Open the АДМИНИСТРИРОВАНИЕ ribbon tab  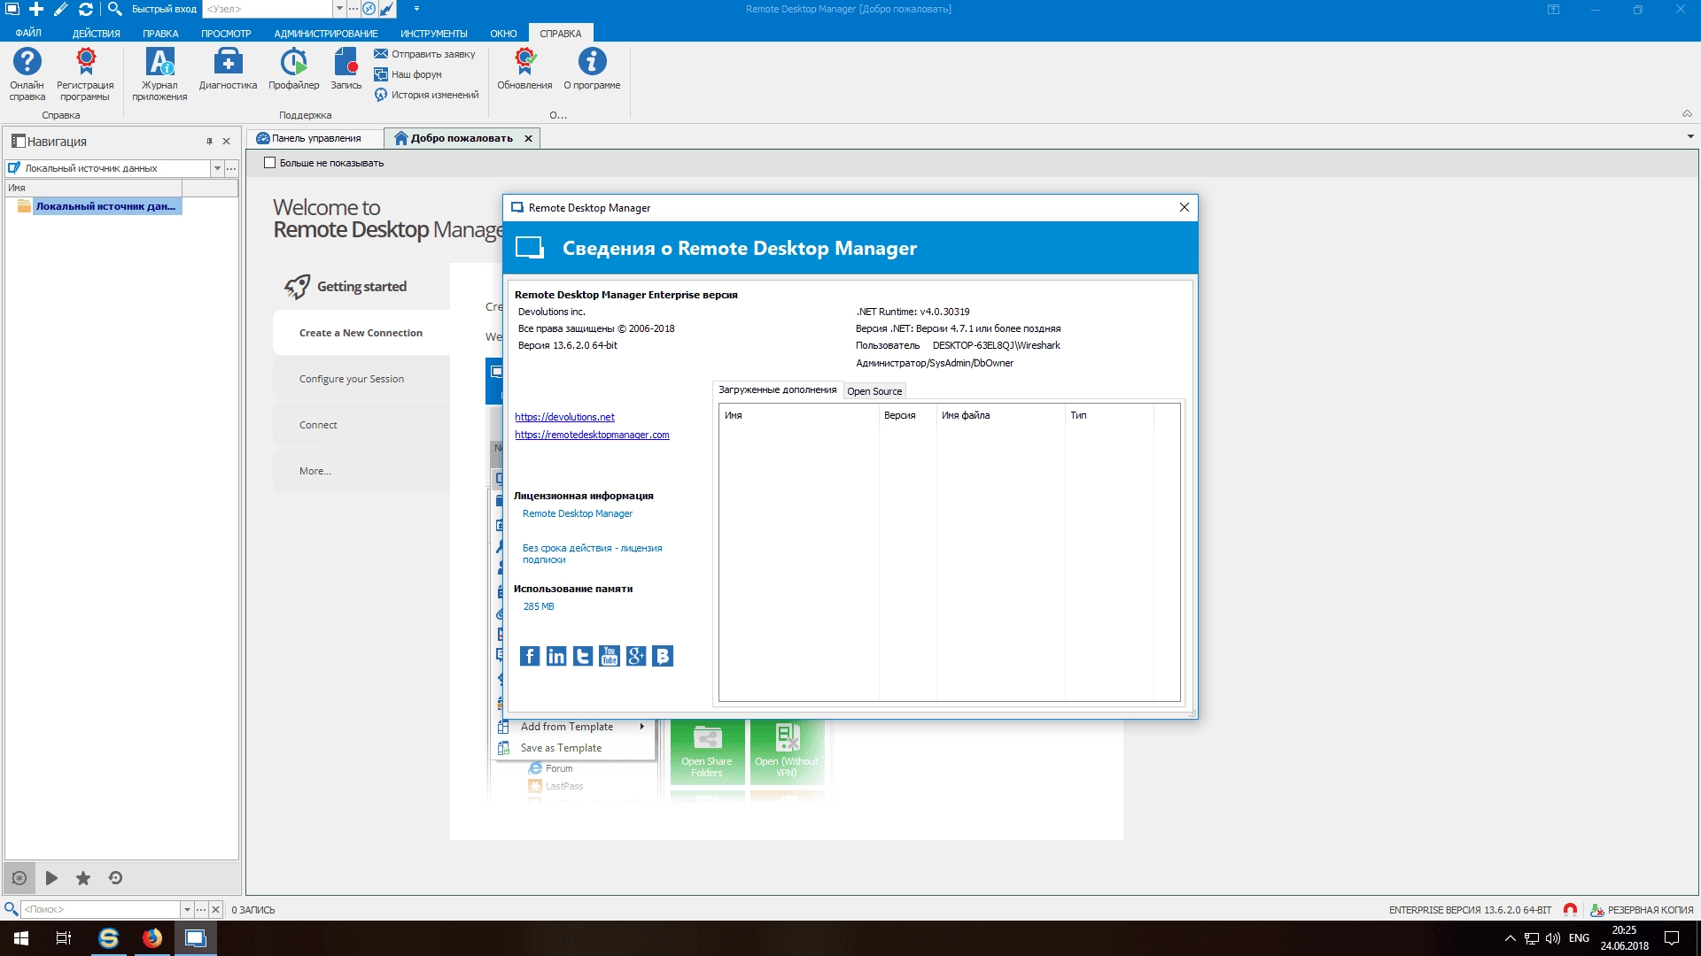pos(326,34)
